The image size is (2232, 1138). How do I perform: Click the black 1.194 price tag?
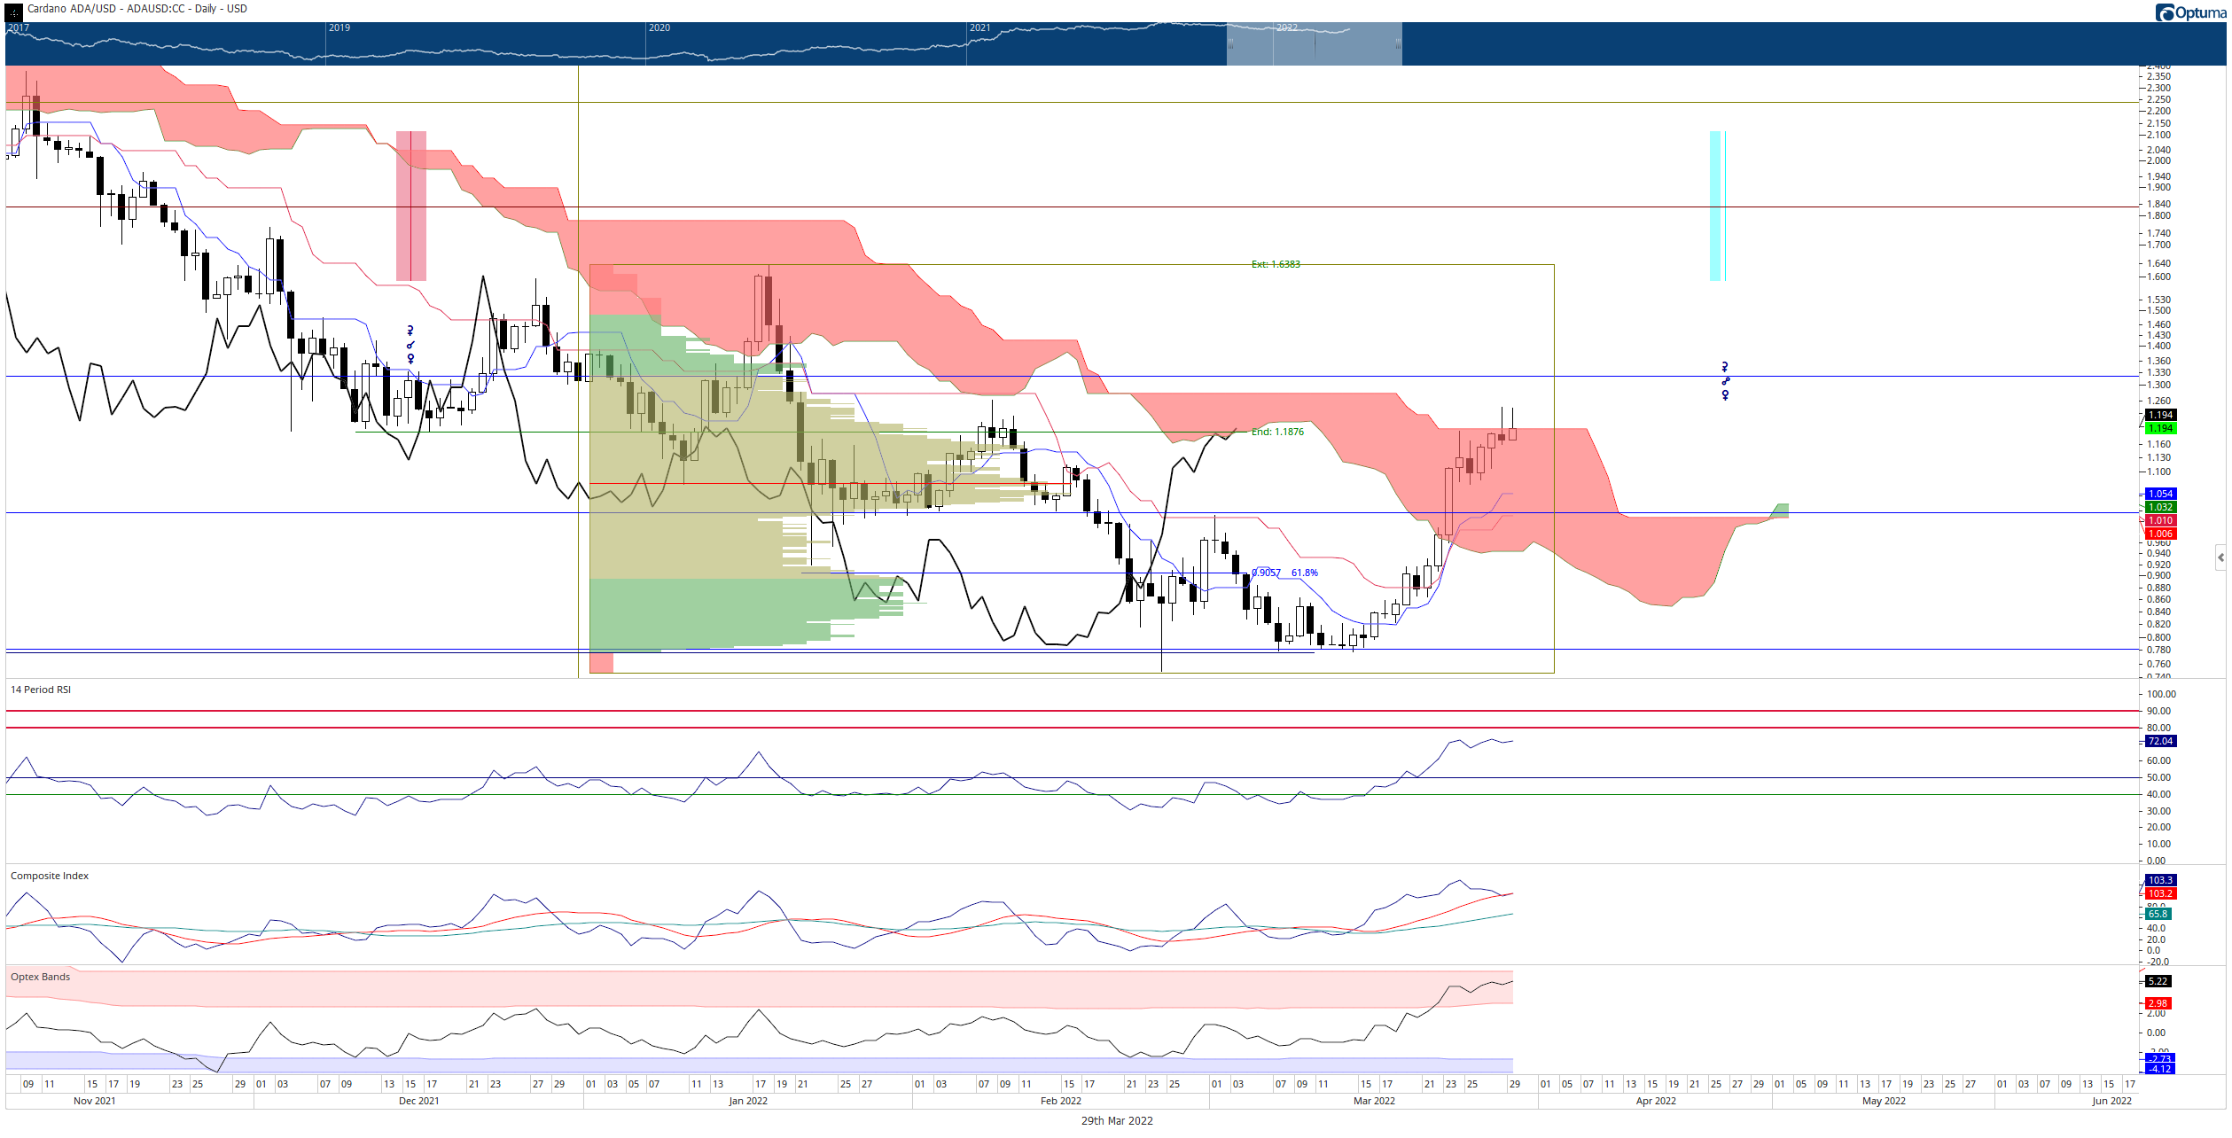(2160, 415)
